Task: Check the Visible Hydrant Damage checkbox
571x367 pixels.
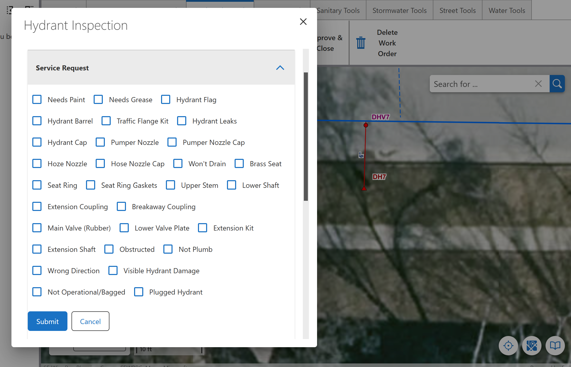Action: (113, 270)
